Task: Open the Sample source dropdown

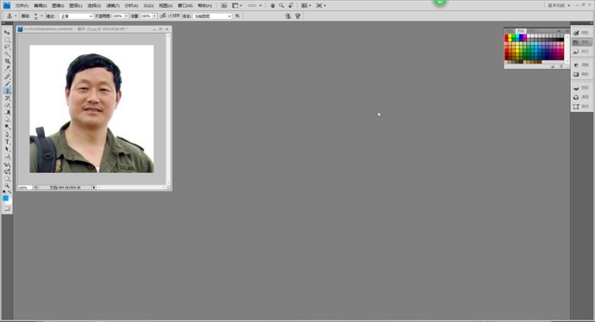Action: coord(212,16)
